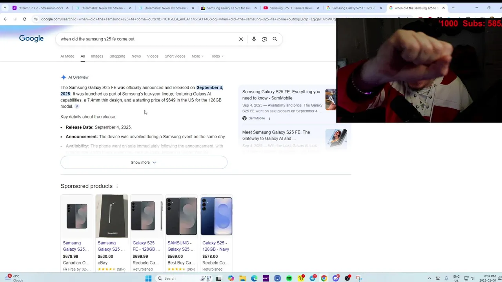
Task: Open Telegram from the taskbar
Action: 313,278
